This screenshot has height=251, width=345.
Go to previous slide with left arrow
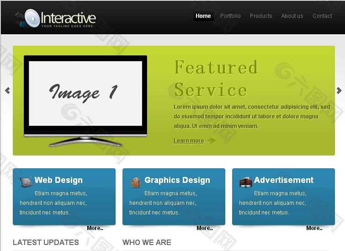pos(7,91)
